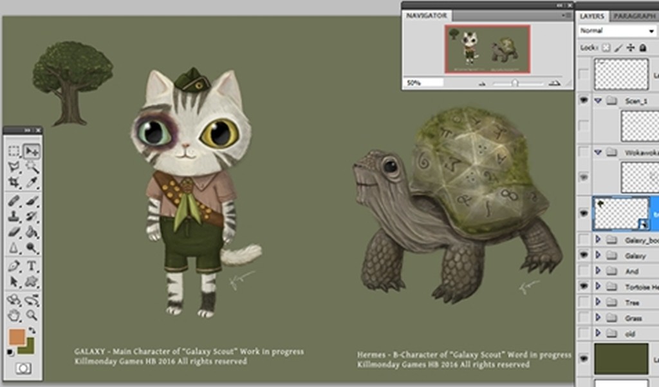Toggle lock transparent pixels
The width and height of the screenshot is (659, 387).
tap(606, 48)
